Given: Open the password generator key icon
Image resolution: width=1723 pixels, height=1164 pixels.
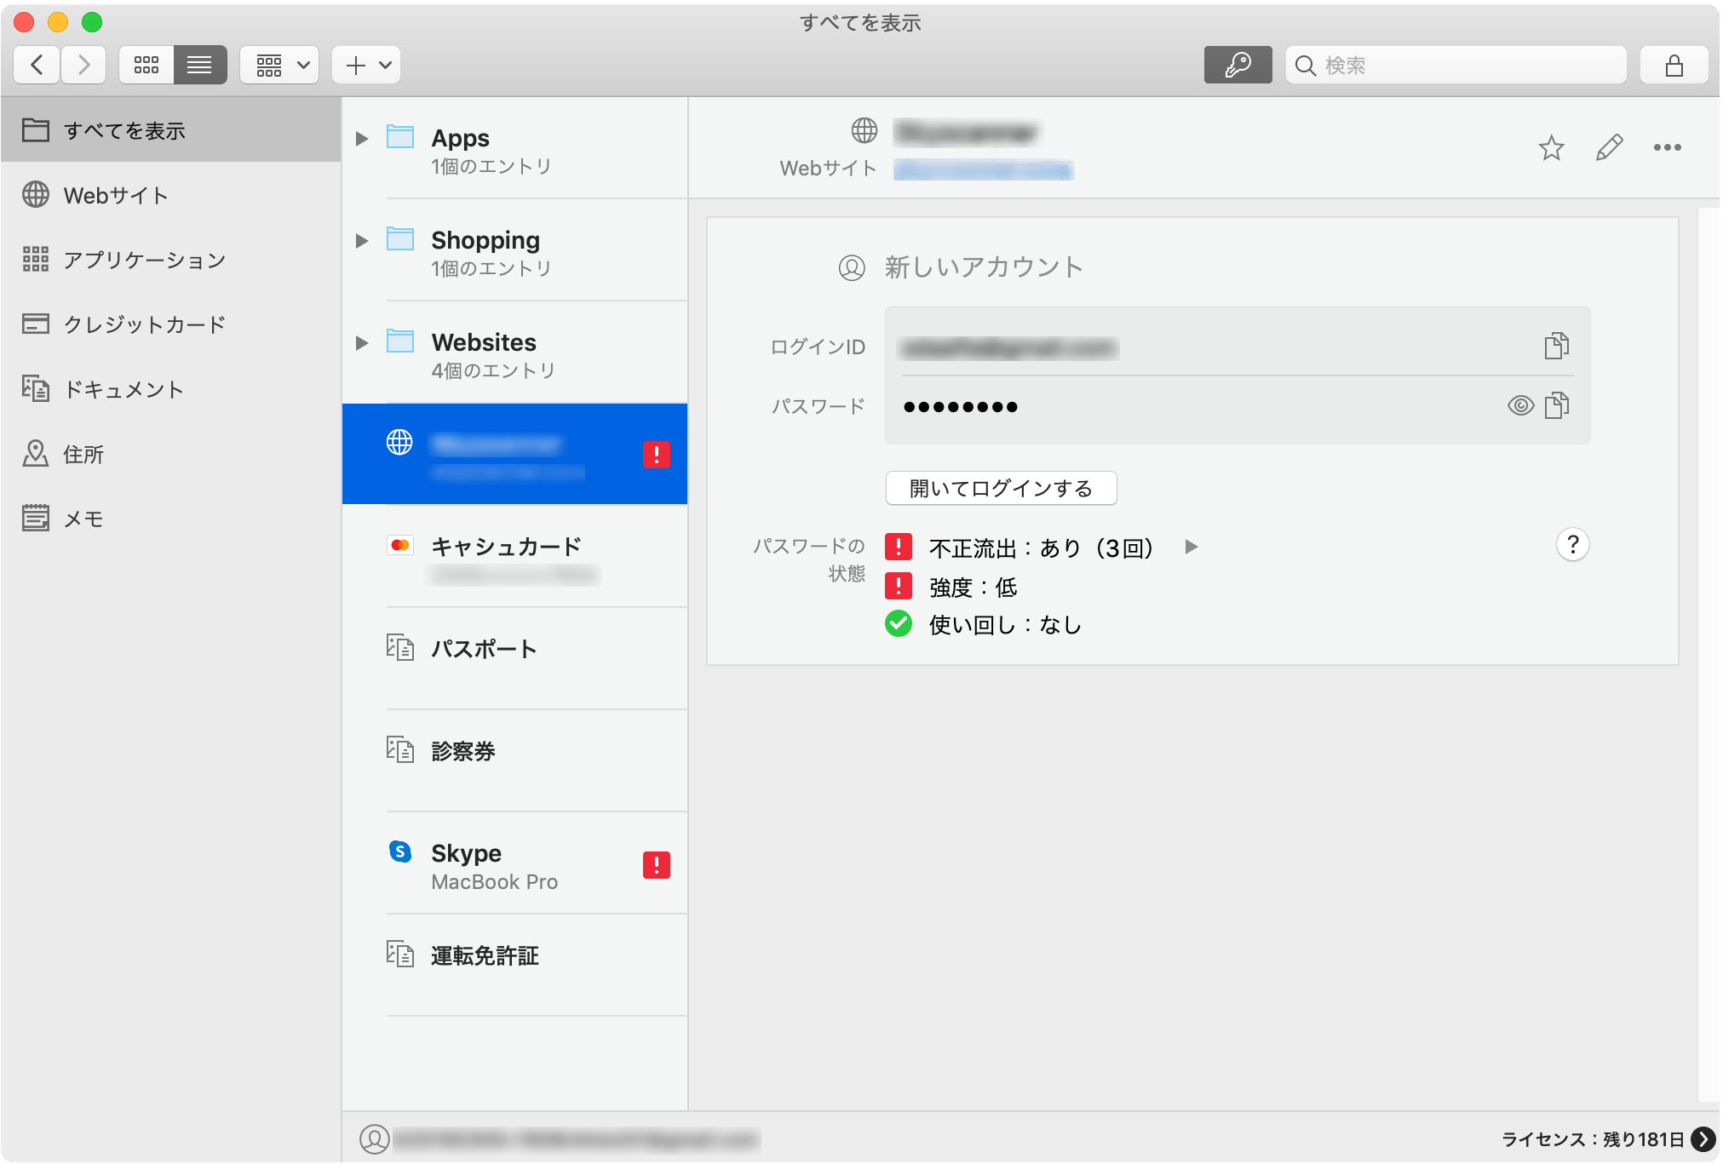Looking at the screenshot, I should [1238, 65].
